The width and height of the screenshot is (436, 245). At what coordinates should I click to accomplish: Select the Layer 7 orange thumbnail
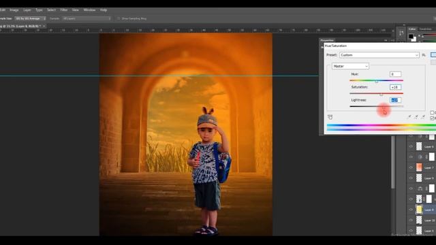click(x=419, y=167)
